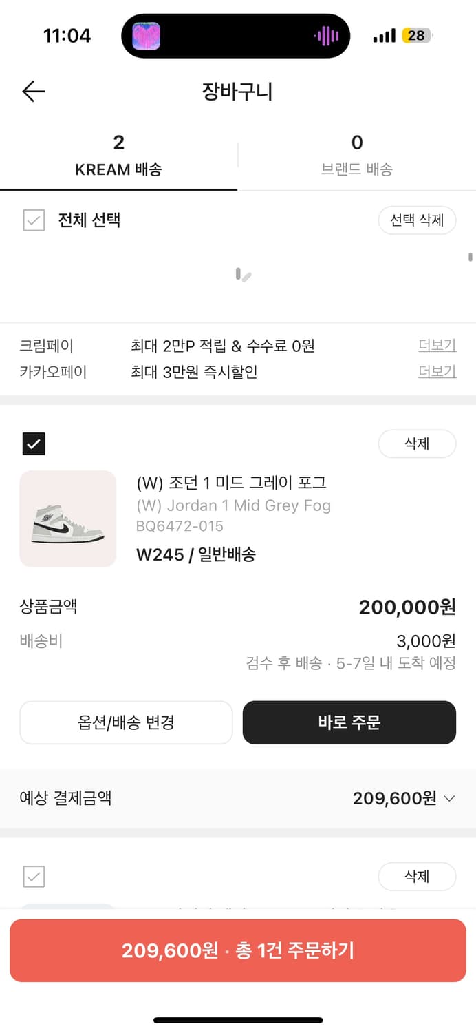
Task: Toggle the 전체 선택 select-all checkbox
Action: coord(33,220)
